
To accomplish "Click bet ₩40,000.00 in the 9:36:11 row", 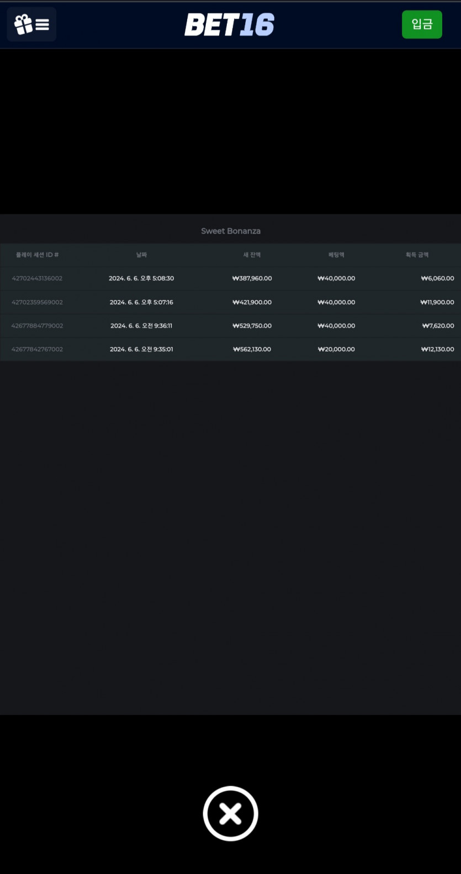I will point(336,326).
